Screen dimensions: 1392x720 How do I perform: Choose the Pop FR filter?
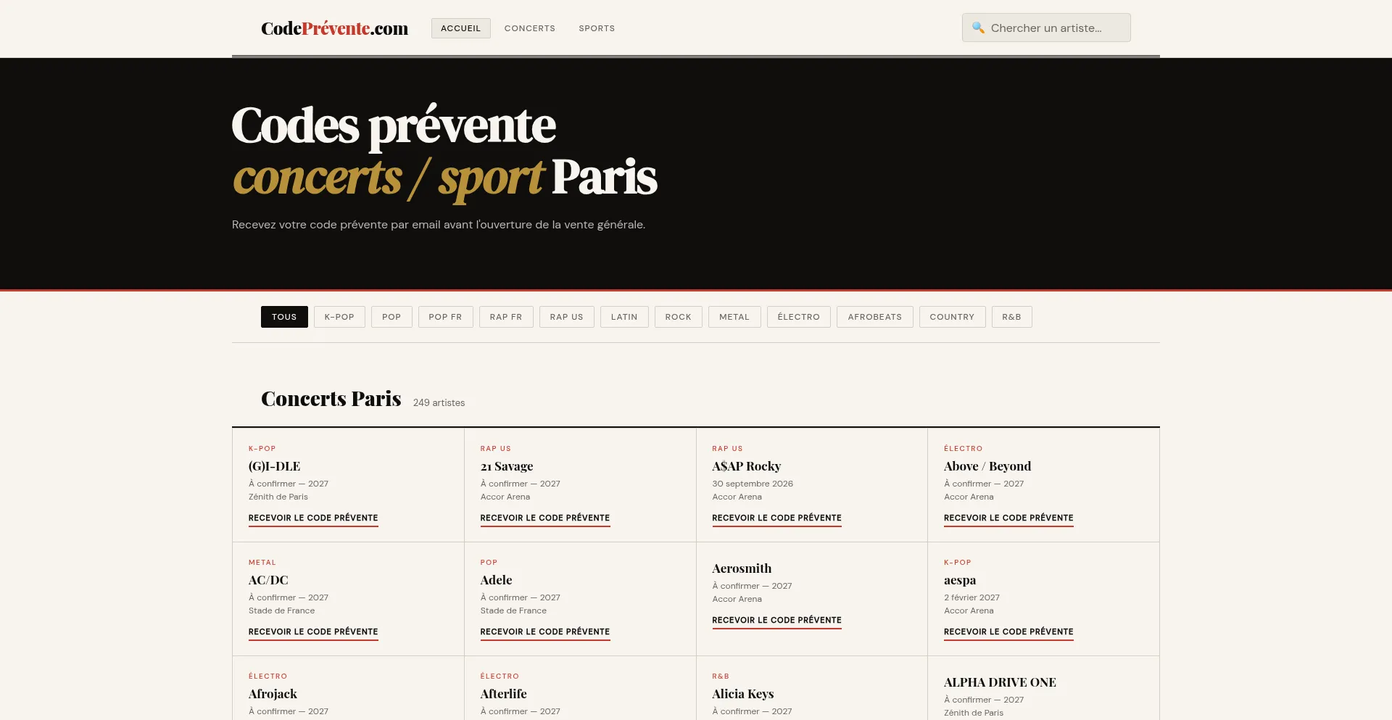click(445, 317)
